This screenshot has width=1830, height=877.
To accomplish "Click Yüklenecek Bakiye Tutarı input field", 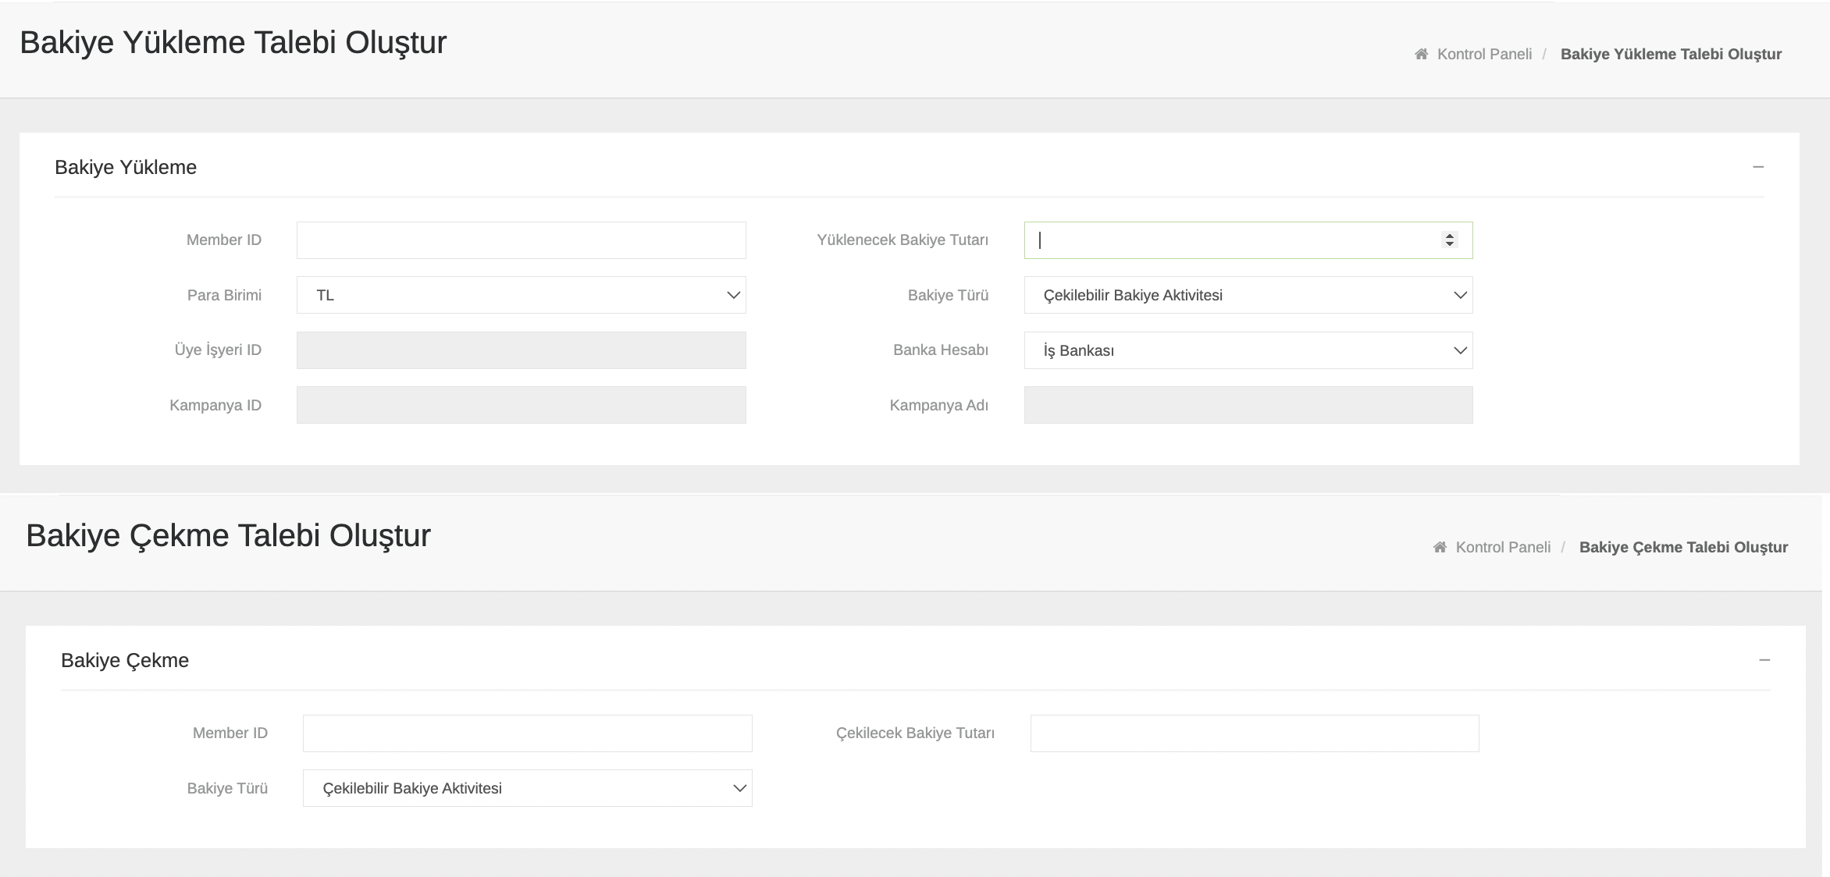I will [1234, 240].
